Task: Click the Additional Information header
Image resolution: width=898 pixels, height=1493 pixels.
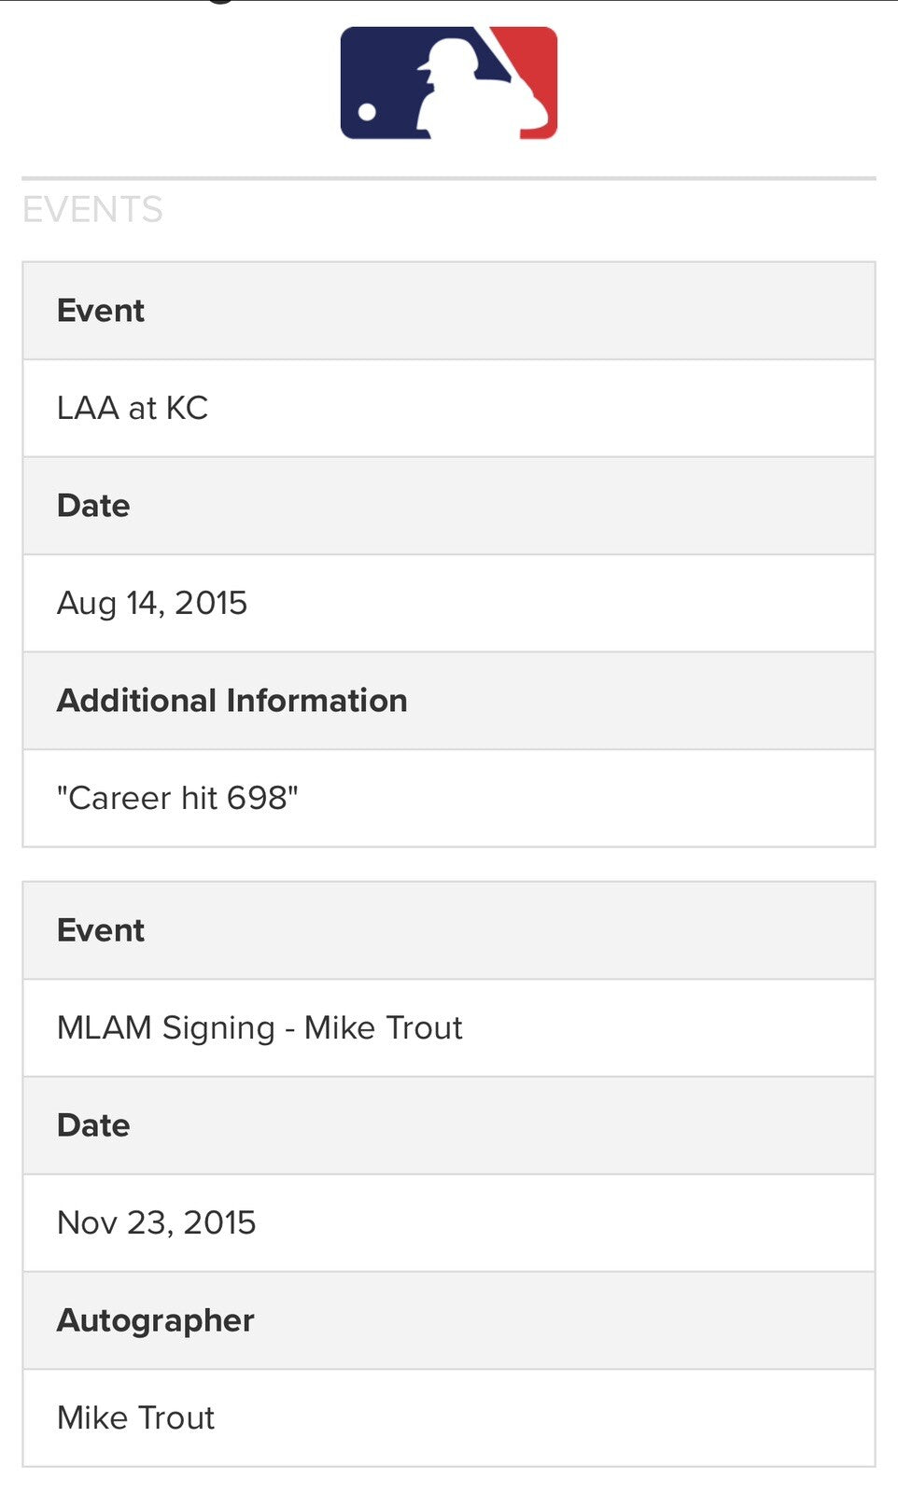Action: [232, 701]
